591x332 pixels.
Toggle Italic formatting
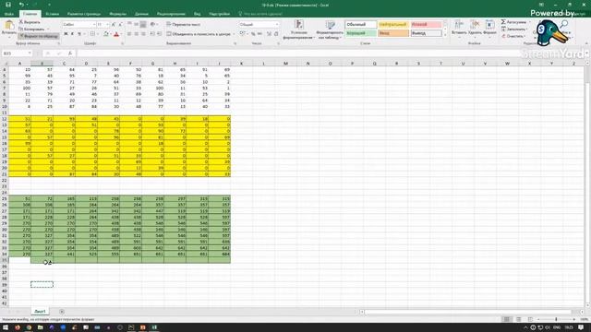coord(72,34)
